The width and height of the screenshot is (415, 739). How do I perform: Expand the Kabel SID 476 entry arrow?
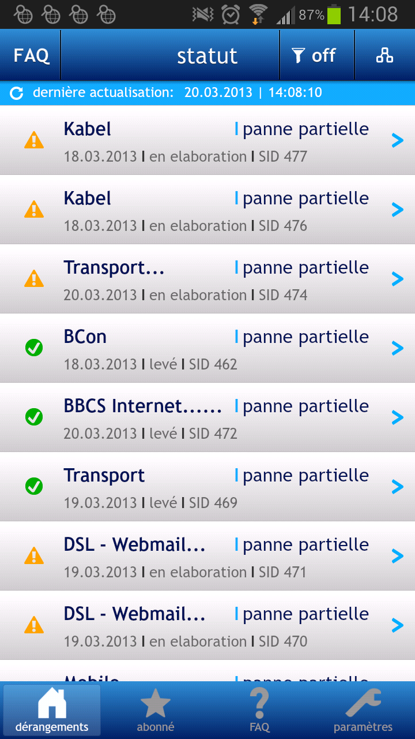(x=397, y=210)
